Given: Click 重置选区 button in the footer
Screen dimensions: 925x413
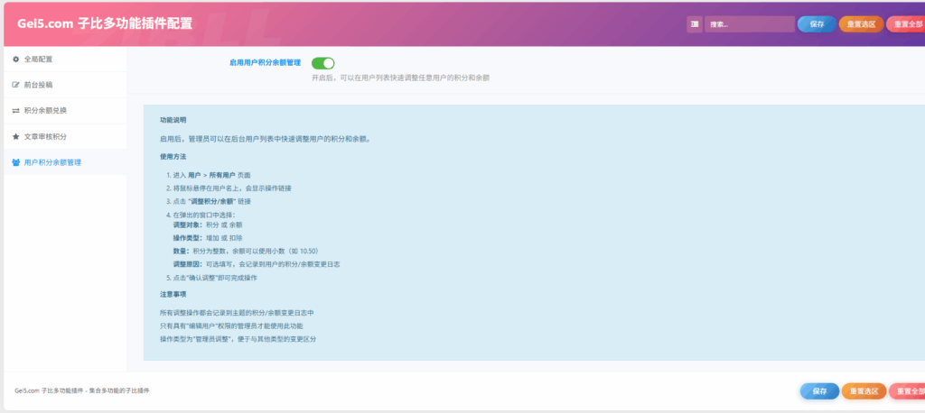Looking at the screenshot, I should [864, 391].
